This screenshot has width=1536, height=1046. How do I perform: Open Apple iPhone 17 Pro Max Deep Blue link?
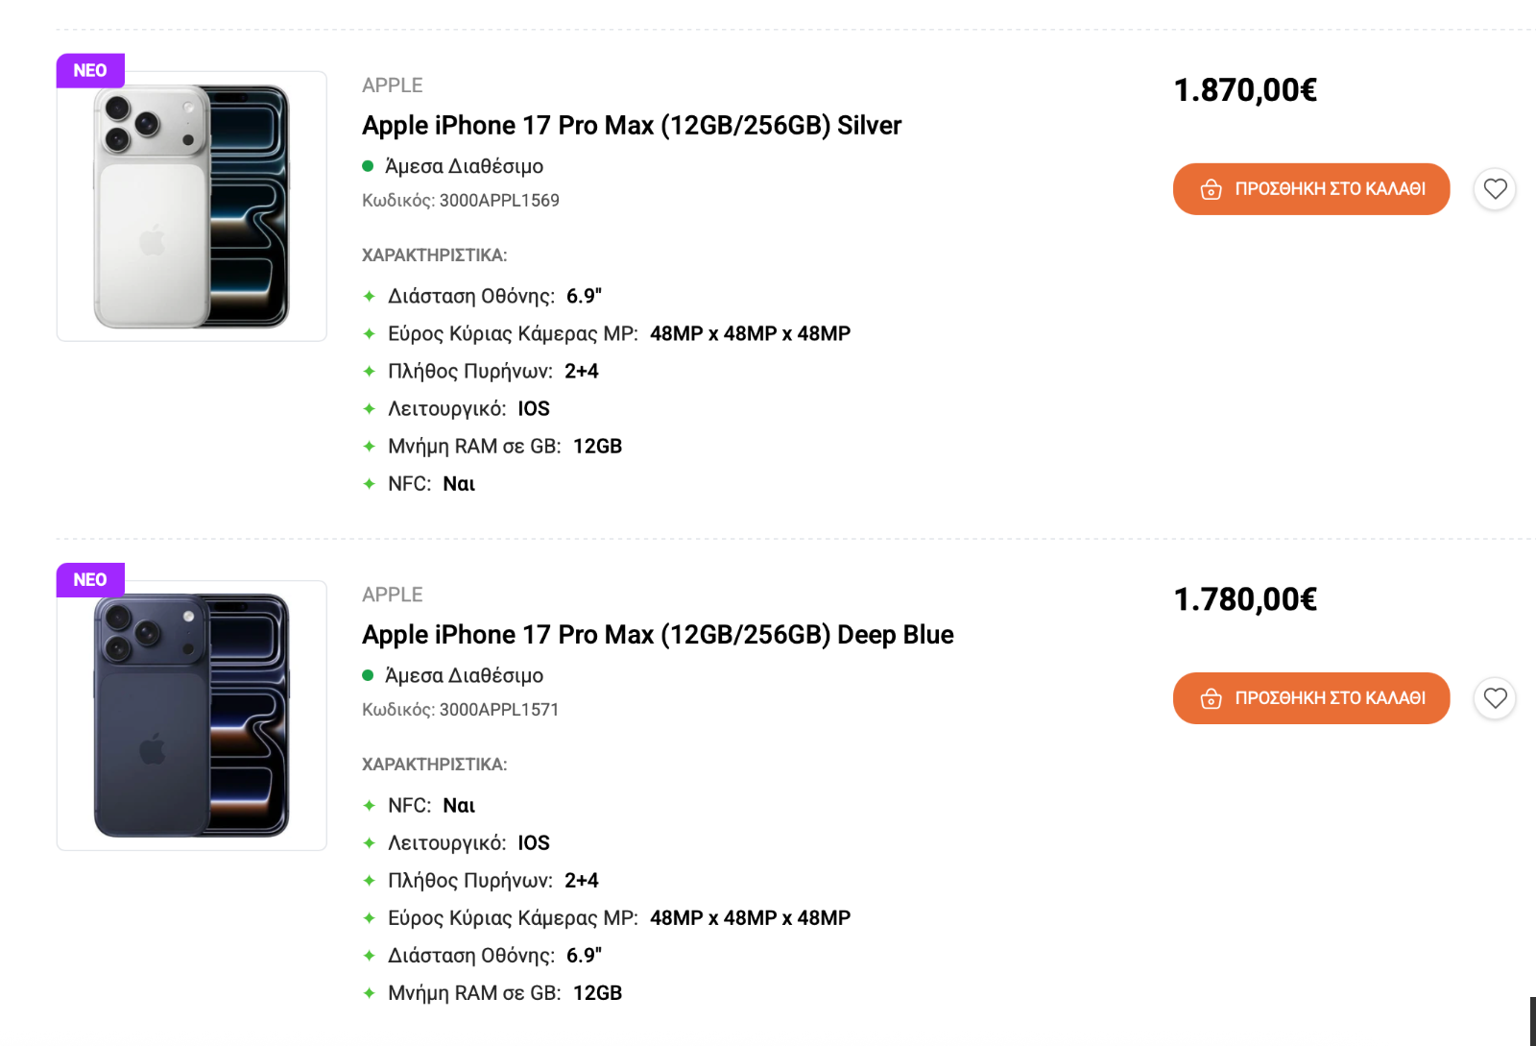(657, 635)
